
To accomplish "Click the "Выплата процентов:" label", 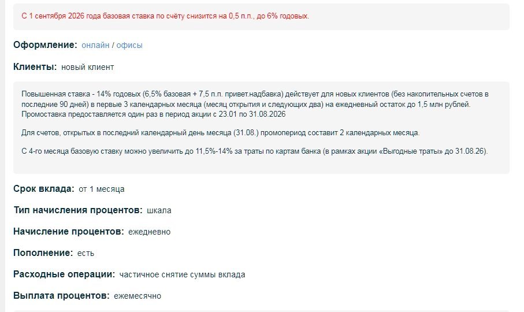I will (61, 296).
